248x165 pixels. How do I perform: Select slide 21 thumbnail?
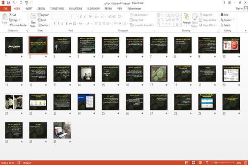(x=14, y=102)
